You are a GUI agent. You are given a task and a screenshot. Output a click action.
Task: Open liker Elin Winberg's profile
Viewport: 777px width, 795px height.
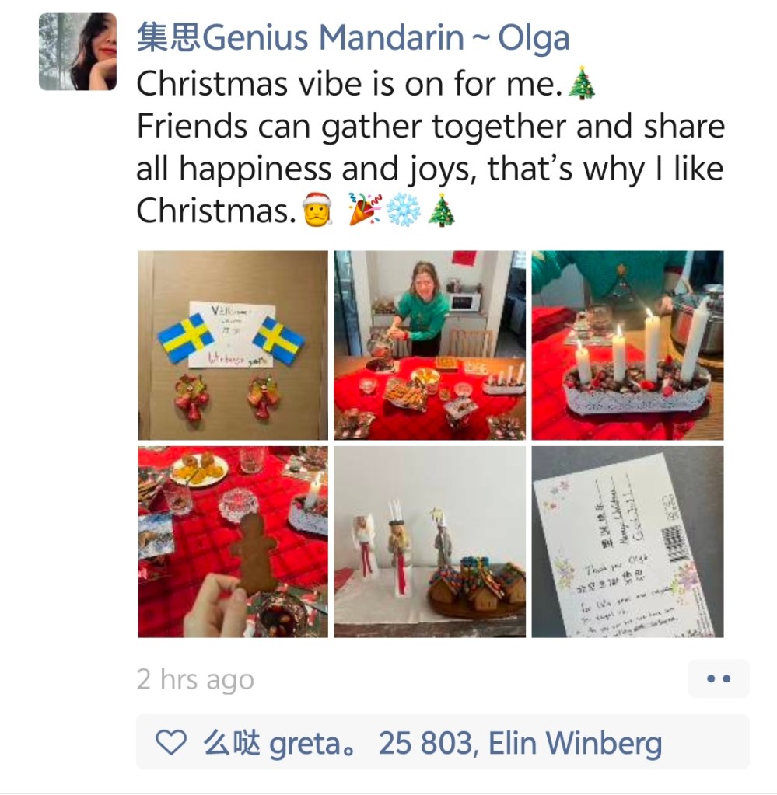(x=575, y=744)
